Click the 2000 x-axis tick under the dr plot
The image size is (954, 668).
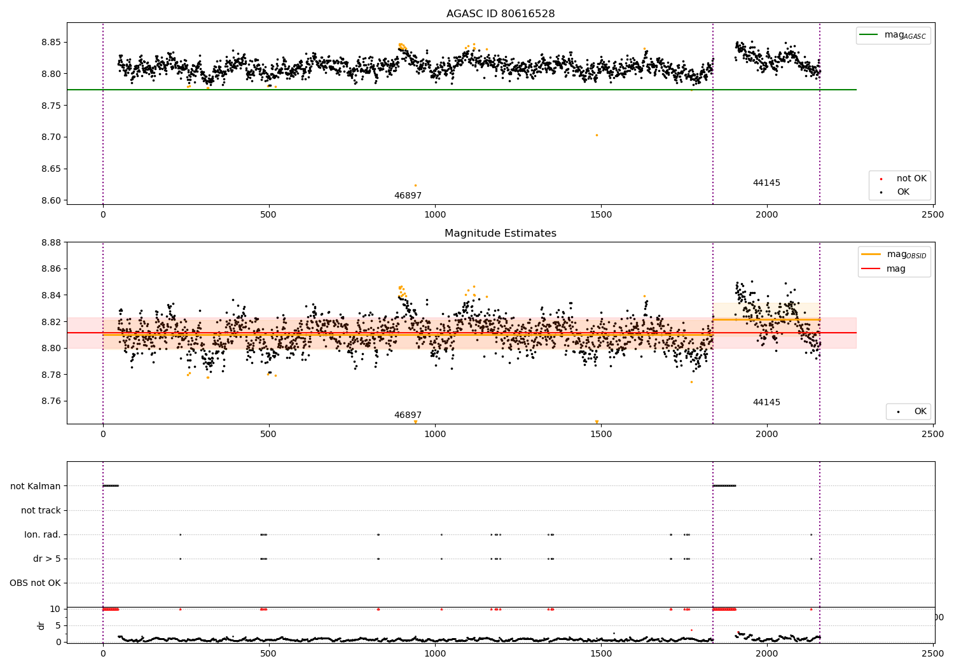tap(767, 653)
